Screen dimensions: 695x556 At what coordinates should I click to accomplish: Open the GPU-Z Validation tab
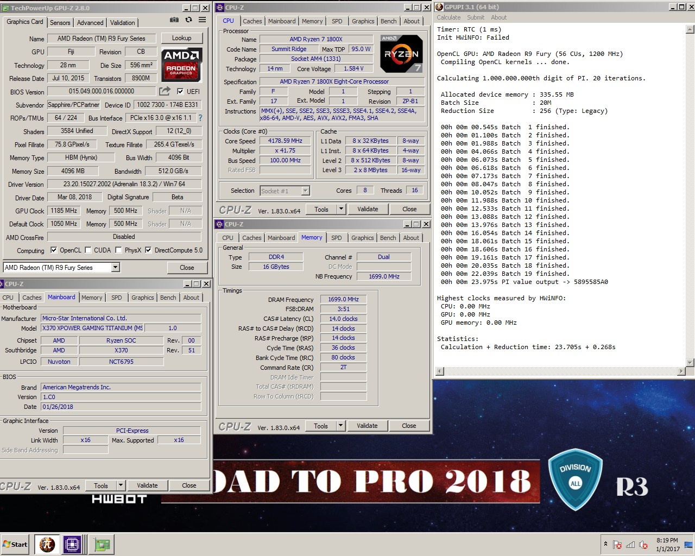pyautogui.click(x=123, y=23)
